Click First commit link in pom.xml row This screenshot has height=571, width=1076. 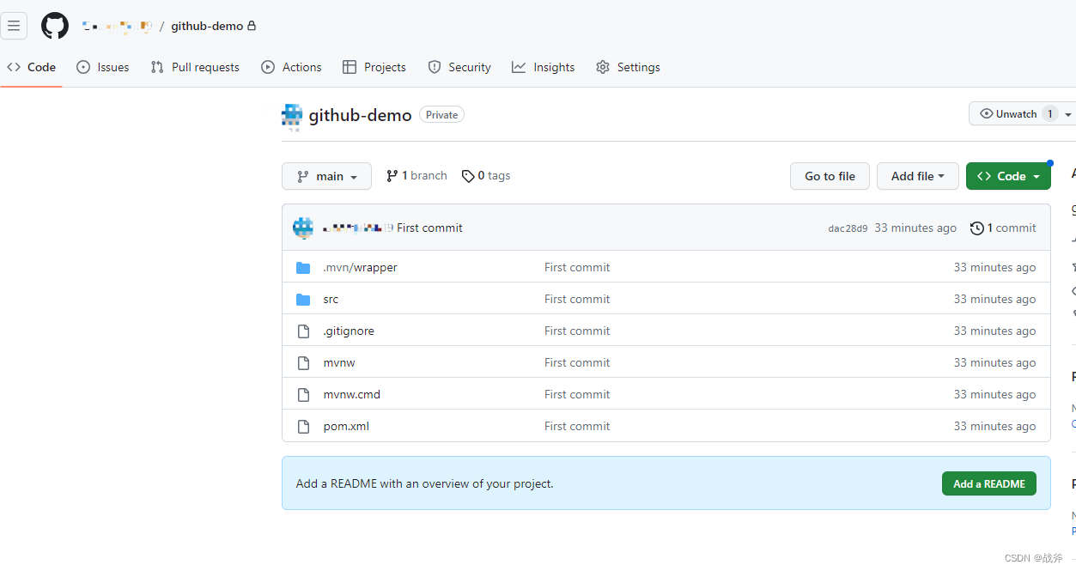coord(577,426)
